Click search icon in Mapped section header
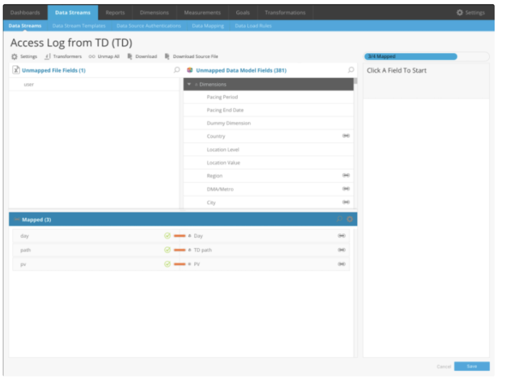This screenshot has height=387, width=507. coord(339,219)
